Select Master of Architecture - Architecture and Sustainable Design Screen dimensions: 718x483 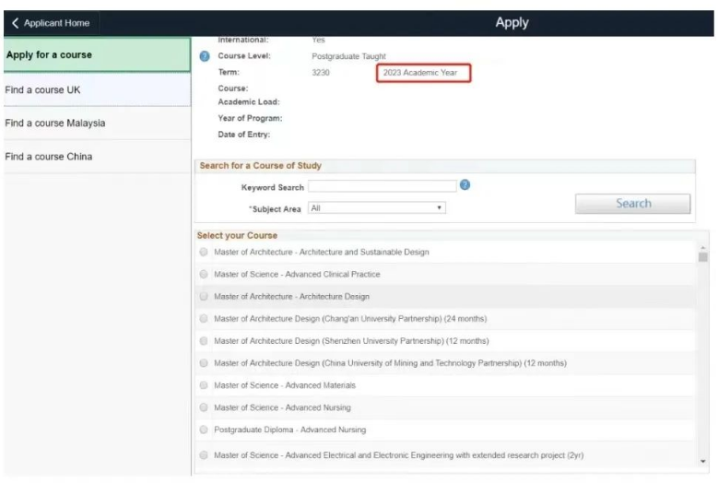204,252
